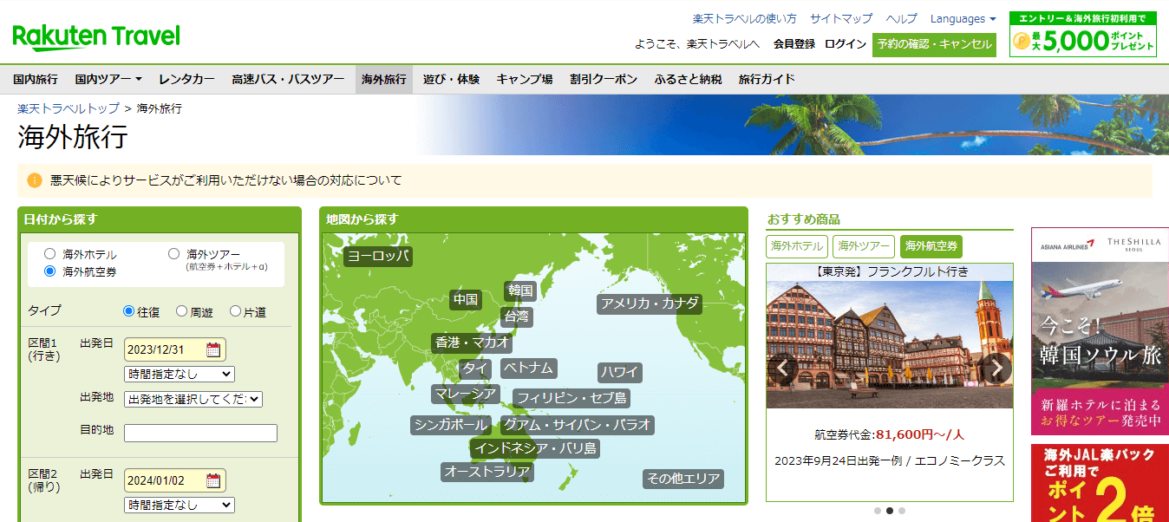The width and height of the screenshot is (1169, 522).
Task: Show next recommended item with right arrow
Action: [996, 368]
